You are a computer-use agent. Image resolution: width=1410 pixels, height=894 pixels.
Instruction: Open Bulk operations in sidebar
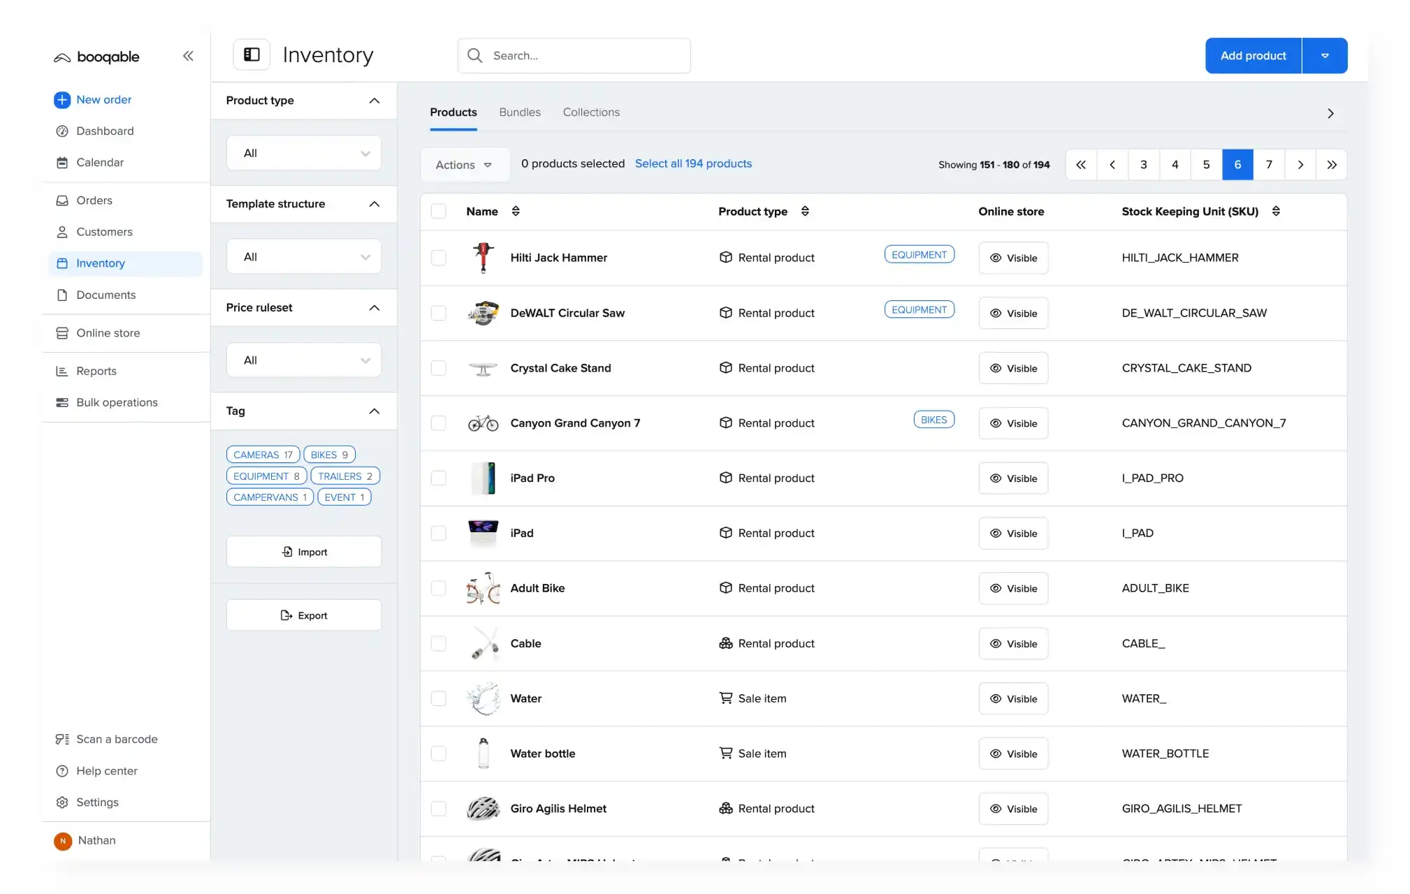click(x=117, y=402)
